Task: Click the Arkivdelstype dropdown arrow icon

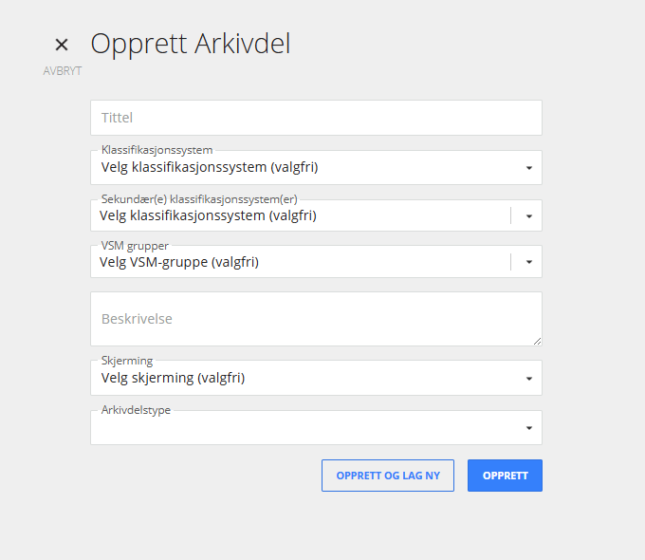Action: pyautogui.click(x=529, y=428)
